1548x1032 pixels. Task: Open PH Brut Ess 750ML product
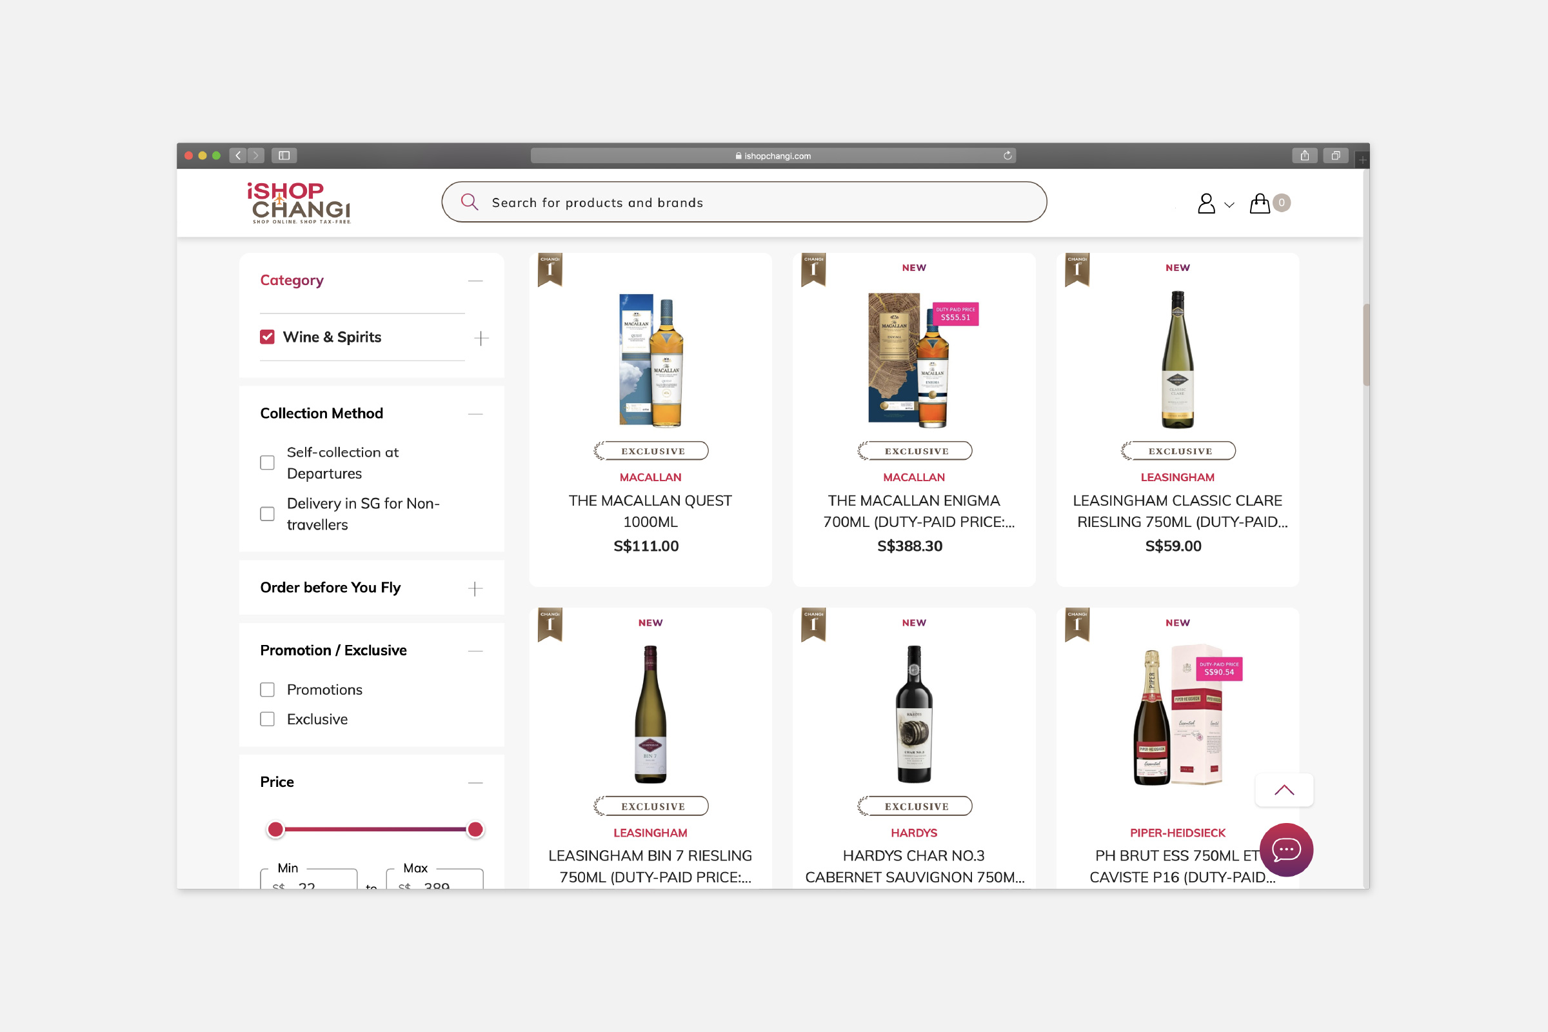click(1178, 866)
